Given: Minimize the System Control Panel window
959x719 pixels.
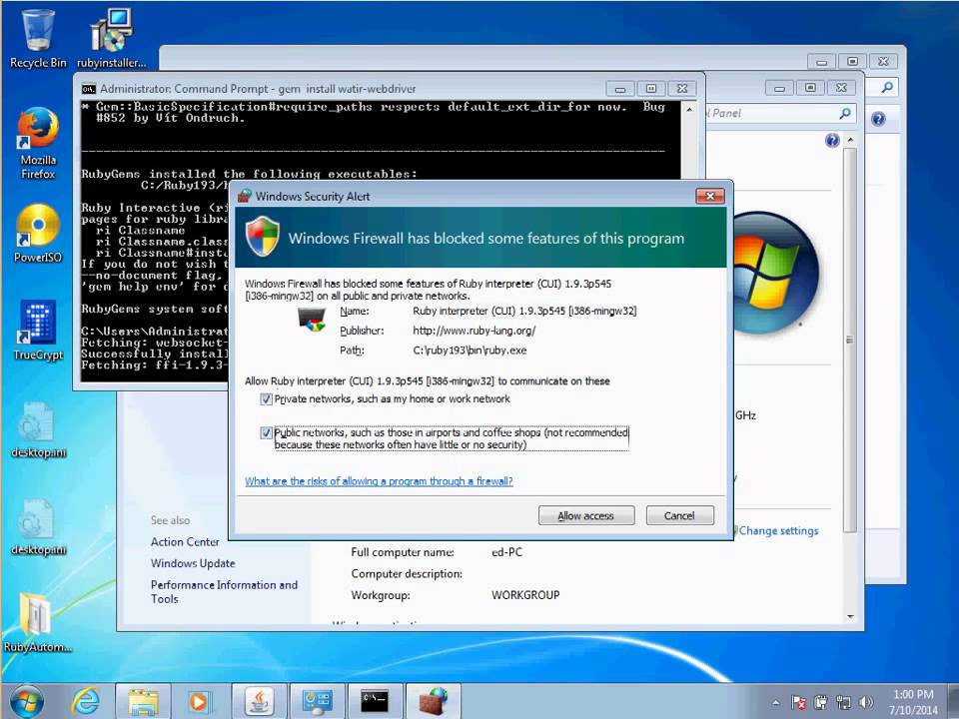Looking at the screenshot, I should (x=779, y=88).
